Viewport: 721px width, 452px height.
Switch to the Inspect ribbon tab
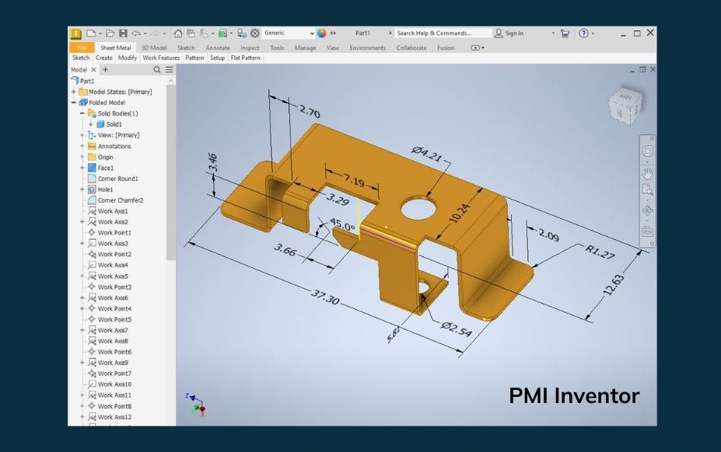(250, 48)
